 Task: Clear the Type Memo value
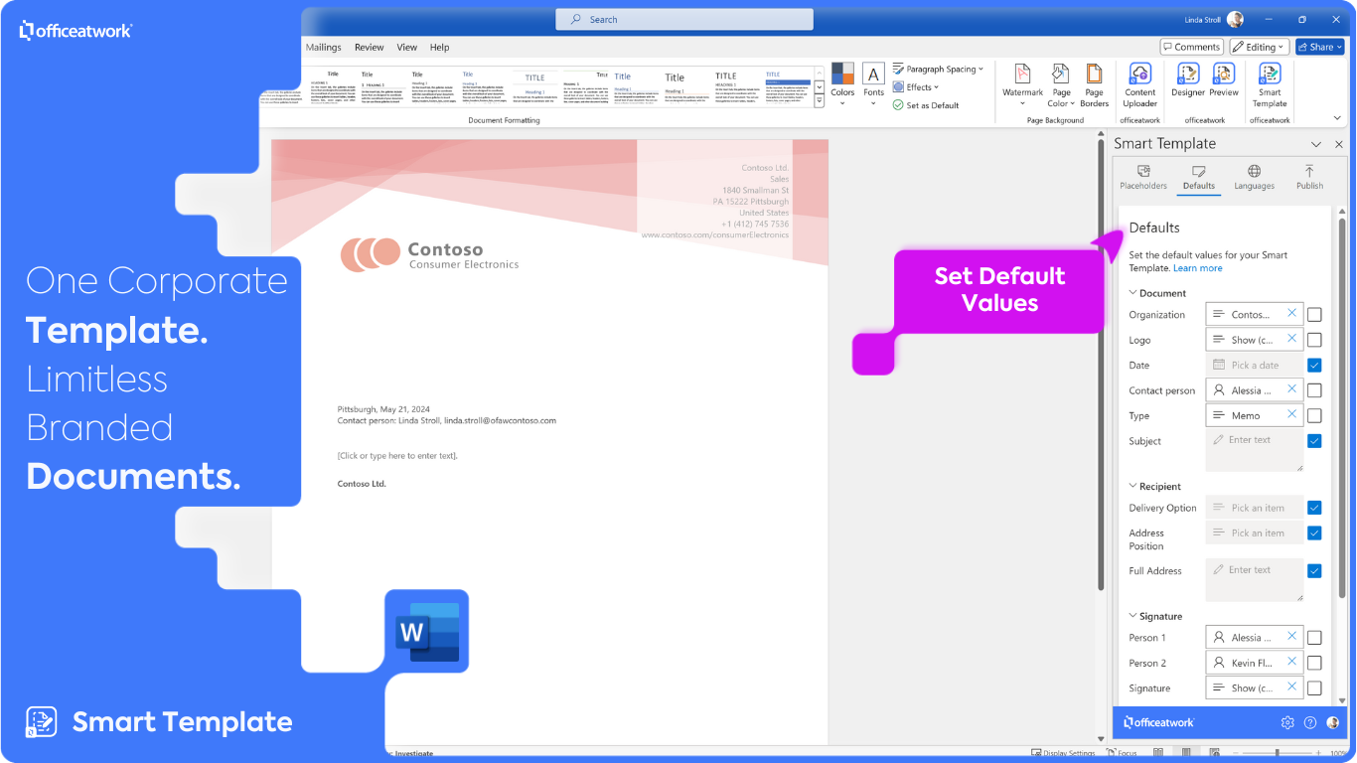[x=1291, y=414]
